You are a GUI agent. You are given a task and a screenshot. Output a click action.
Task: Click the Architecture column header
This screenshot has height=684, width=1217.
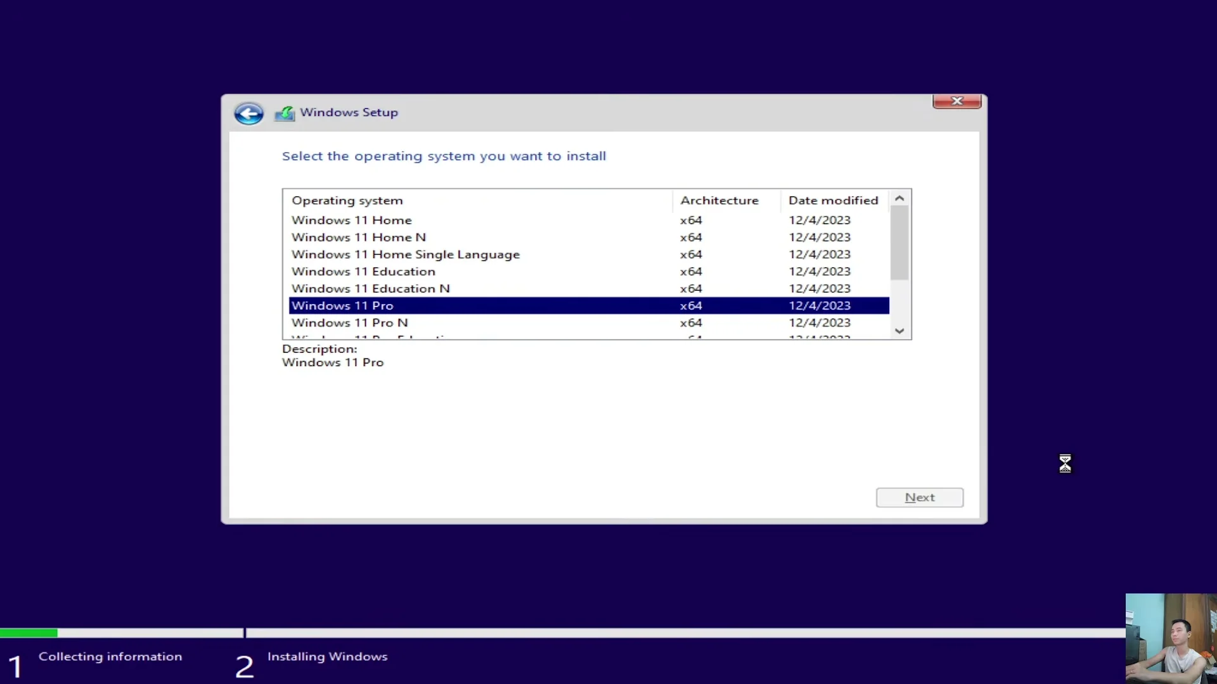click(x=726, y=200)
